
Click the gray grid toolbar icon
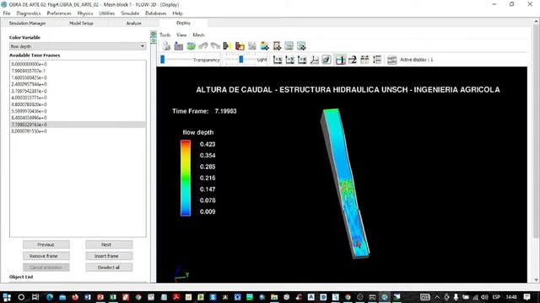pyautogui.click(x=252, y=45)
